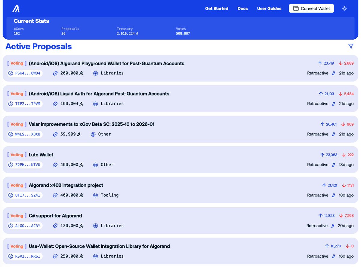361x267 pixels.
Task: Toggle the Retroactive label on C# support proposal
Action: pos(317,226)
